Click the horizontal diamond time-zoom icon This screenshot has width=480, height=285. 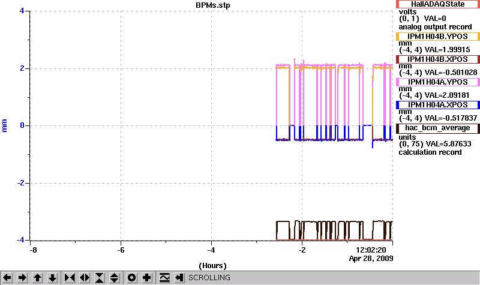[x=85, y=278]
